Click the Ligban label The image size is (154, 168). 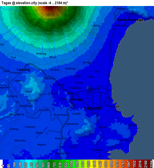click(18, 81)
